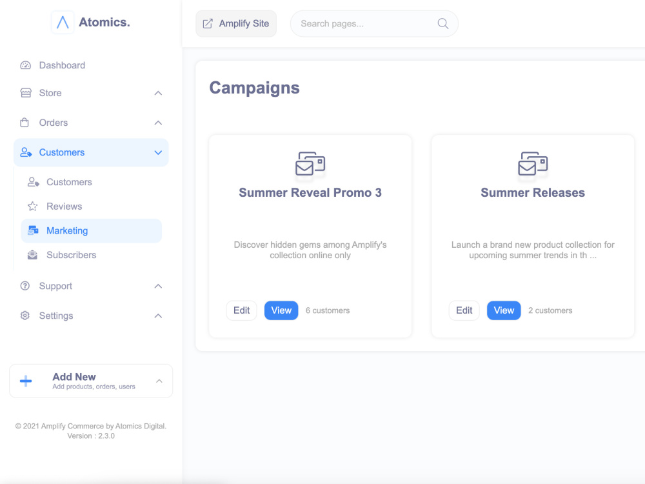Collapse the Customers section chevron
Screen dimensions: 645x484
[158, 153]
